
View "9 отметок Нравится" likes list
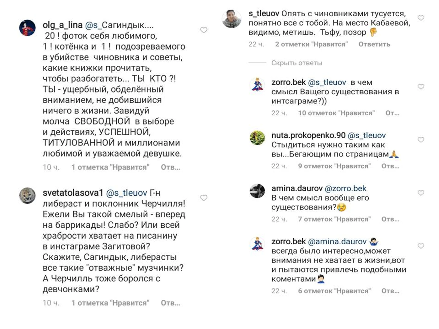click(x=334, y=166)
